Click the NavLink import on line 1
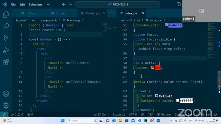 click(53, 25)
